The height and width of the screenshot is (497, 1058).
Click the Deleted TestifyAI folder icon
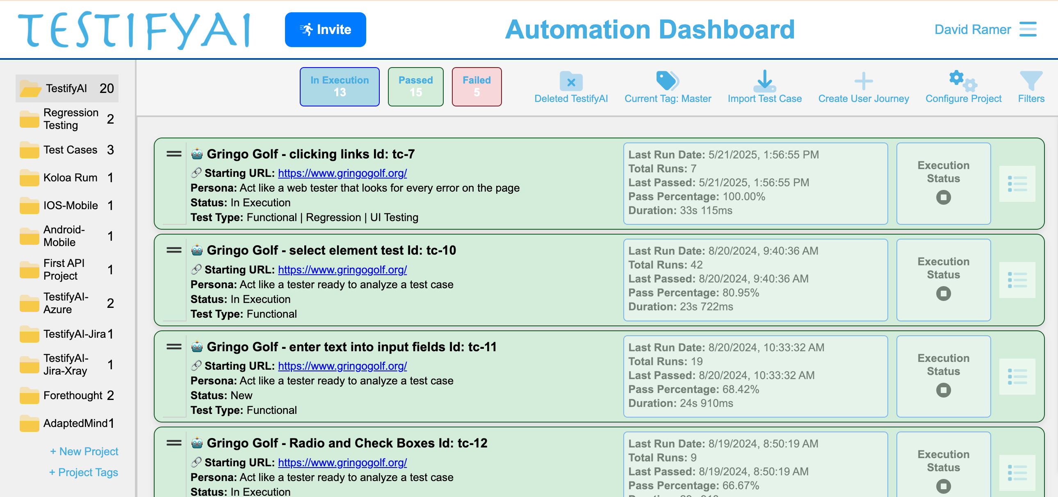[570, 81]
